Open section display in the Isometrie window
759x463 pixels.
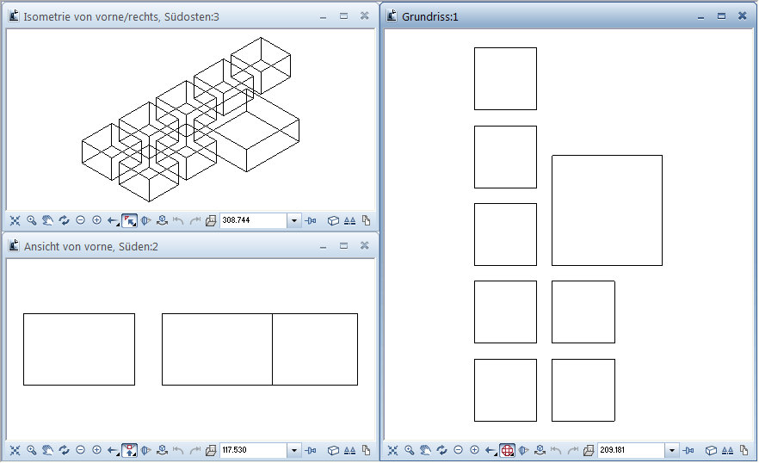(349, 221)
